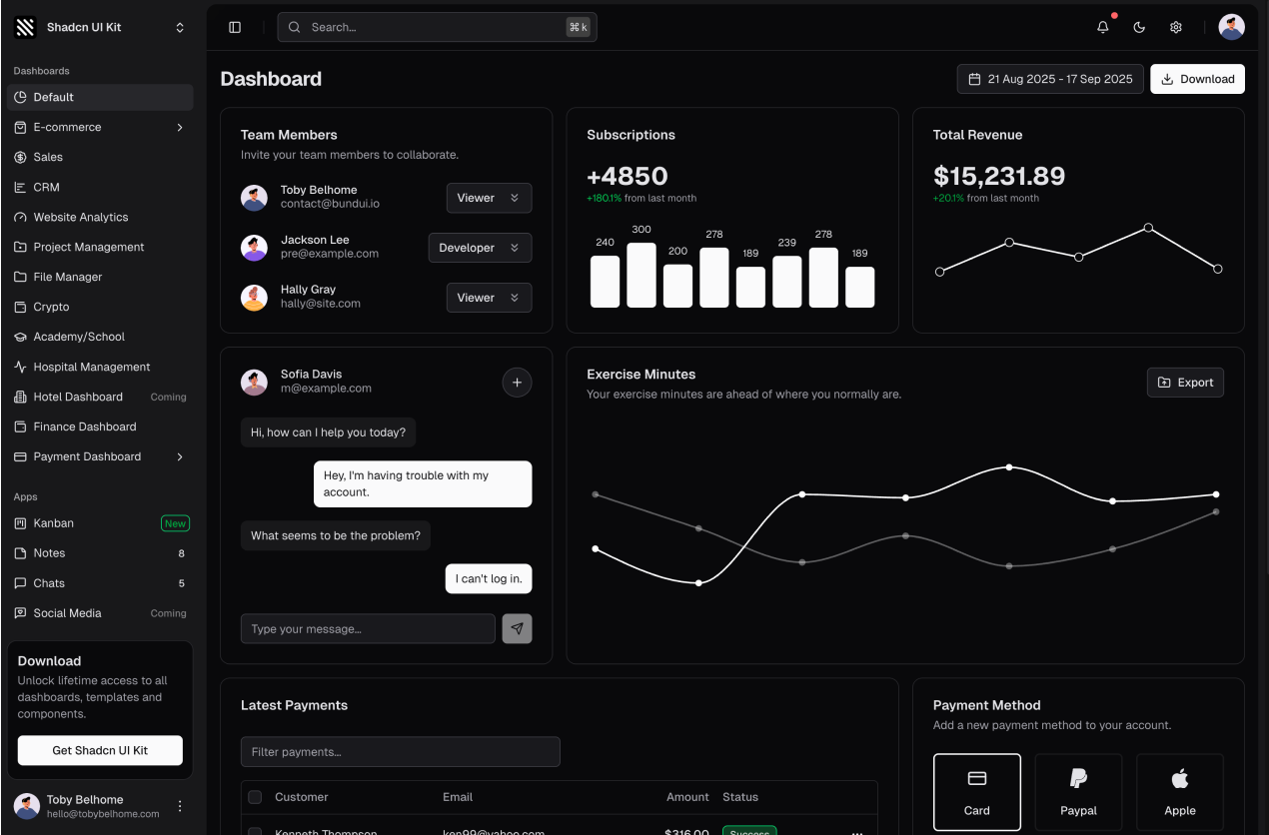Open Toby Belhome's Viewer role dropdown
The width and height of the screenshot is (1269, 835).
click(x=489, y=198)
